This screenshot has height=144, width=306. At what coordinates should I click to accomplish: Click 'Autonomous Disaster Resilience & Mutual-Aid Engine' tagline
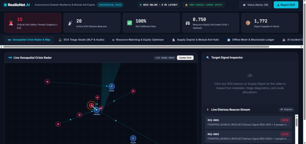pyautogui.click(x=65, y=5)
